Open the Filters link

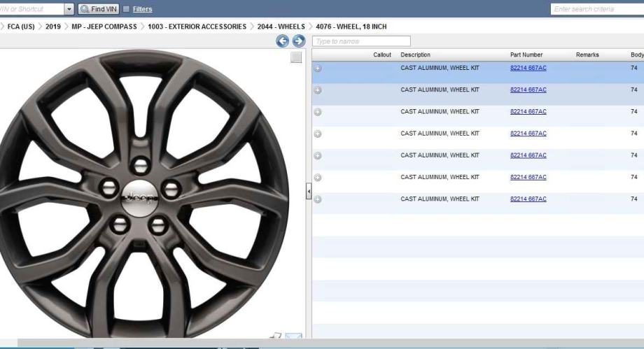[x=142, y=9]
